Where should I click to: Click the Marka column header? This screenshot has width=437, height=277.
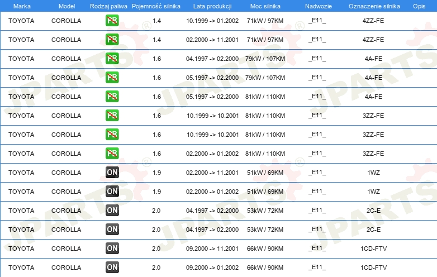pyautogui.click(x=22, y=6)
